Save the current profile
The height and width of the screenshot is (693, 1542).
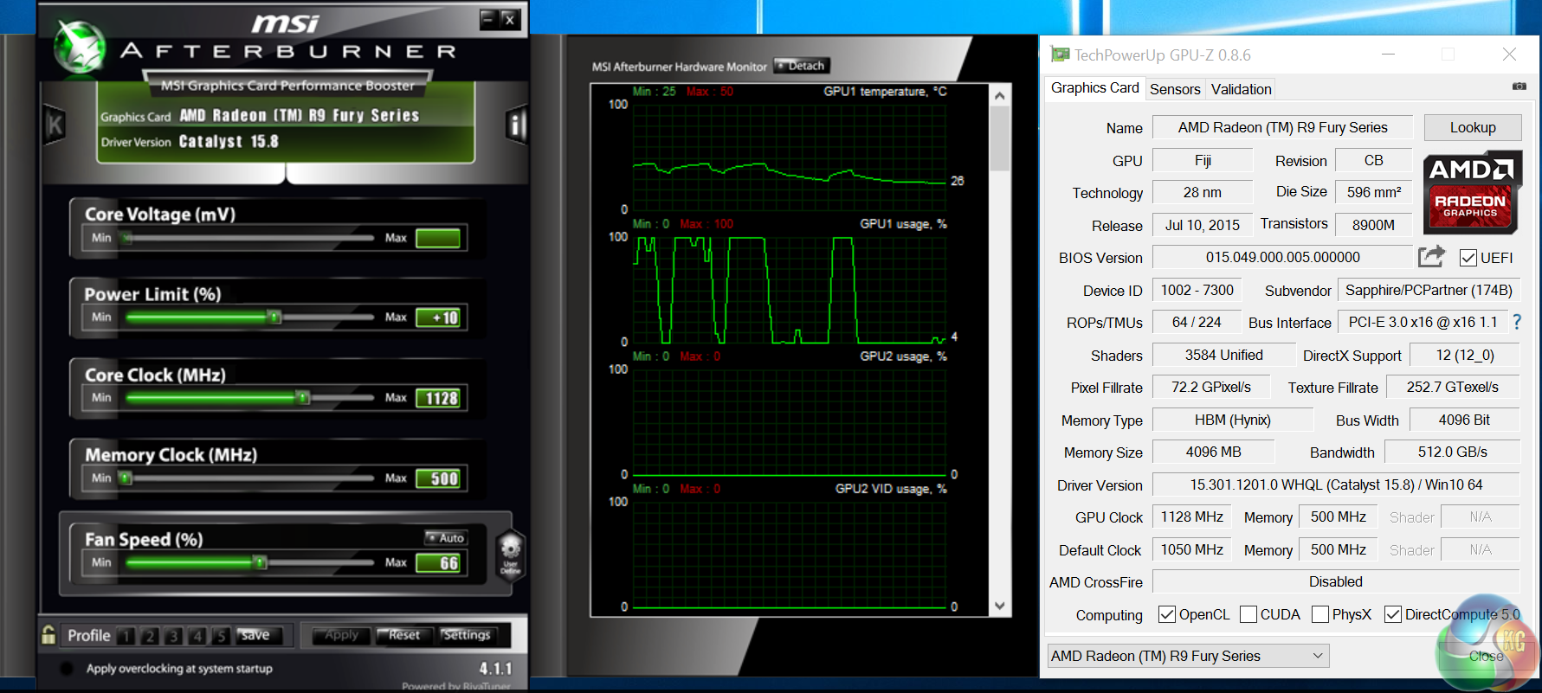[255, 635]
